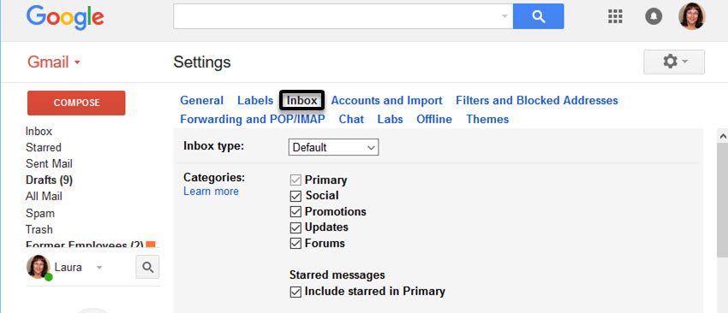The width and height of the screenshot is (728, 313).
Task: Open the Chat settings tab
Action: (x=351, y=119)
